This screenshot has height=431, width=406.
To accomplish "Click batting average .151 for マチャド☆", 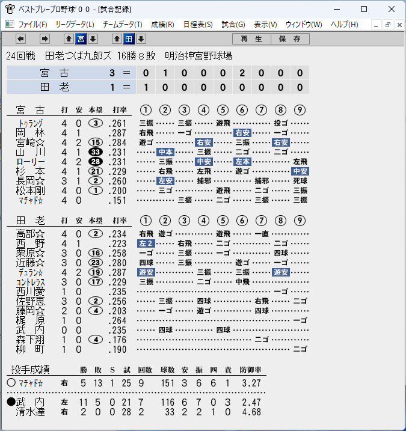I will [x=117, y=200].
